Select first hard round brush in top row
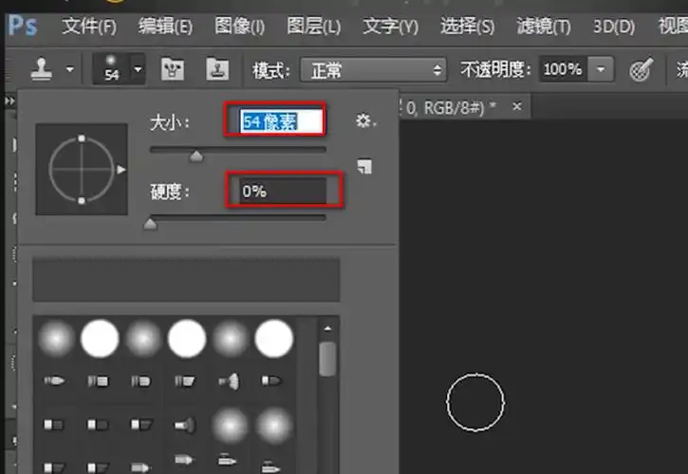 [100, 338]
